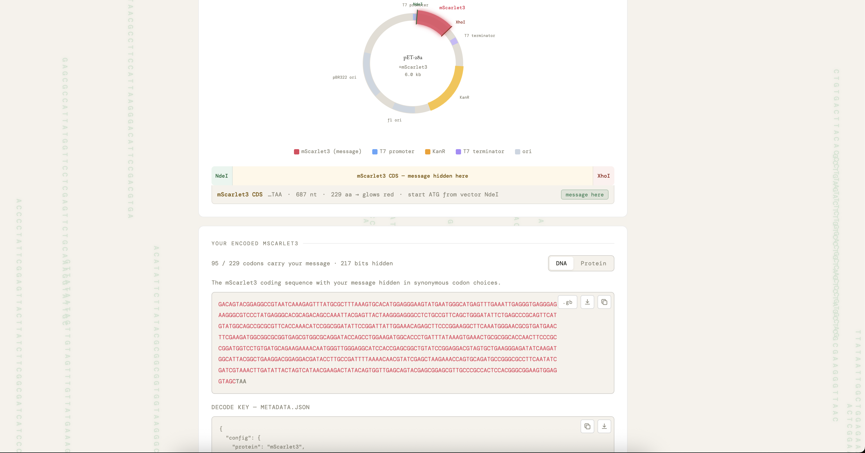Click the f1 ori map label
The width and height of the screenshot is (865, 453).
coord(394,120)
